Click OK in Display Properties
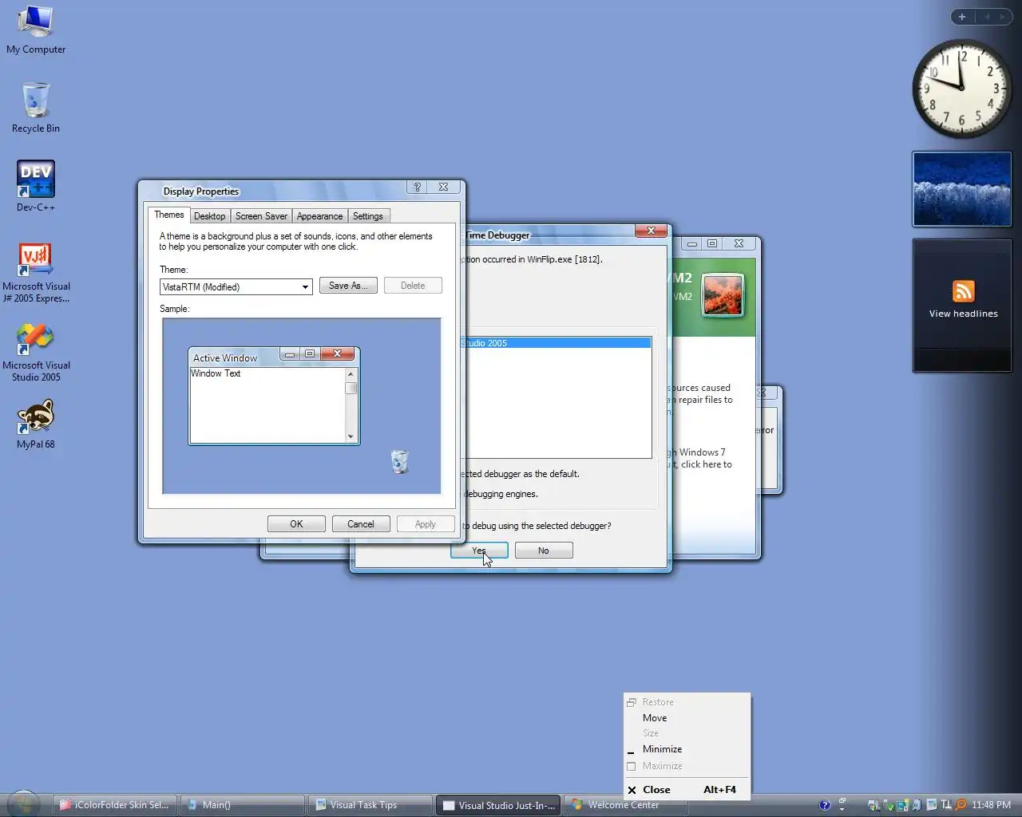The width and height of the screenshot is (1022, 817). point(296,524)
